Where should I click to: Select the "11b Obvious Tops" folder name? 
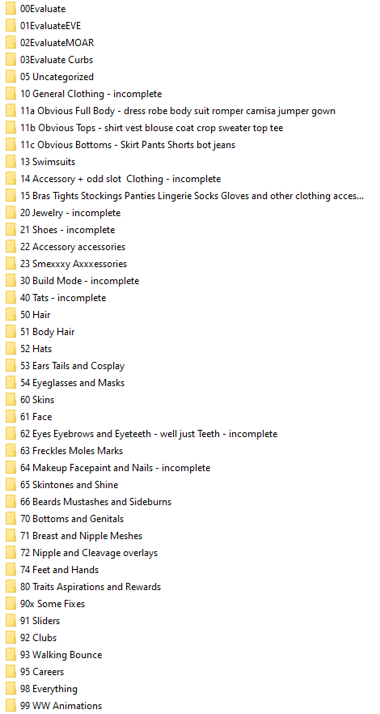(x=151, y=128)
